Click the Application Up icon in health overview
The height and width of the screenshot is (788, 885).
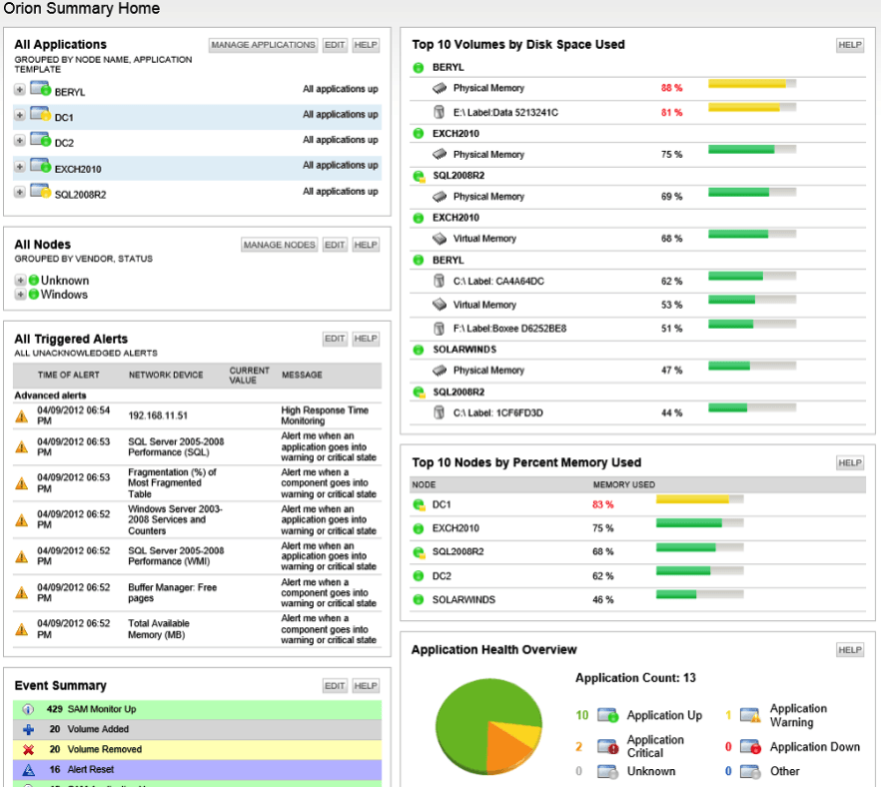608,715
